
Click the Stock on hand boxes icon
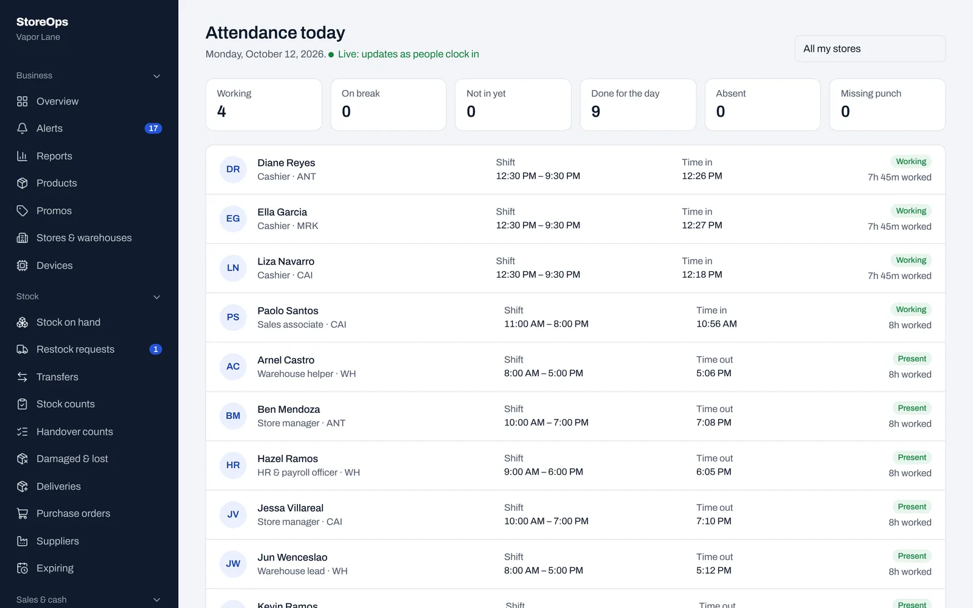click(23, 322)
